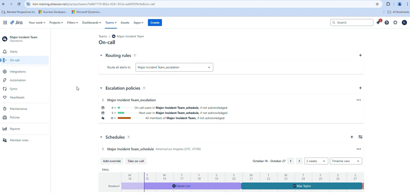Open Syncs in the sidebar
410x193 pixels.
tap(24, 89)
